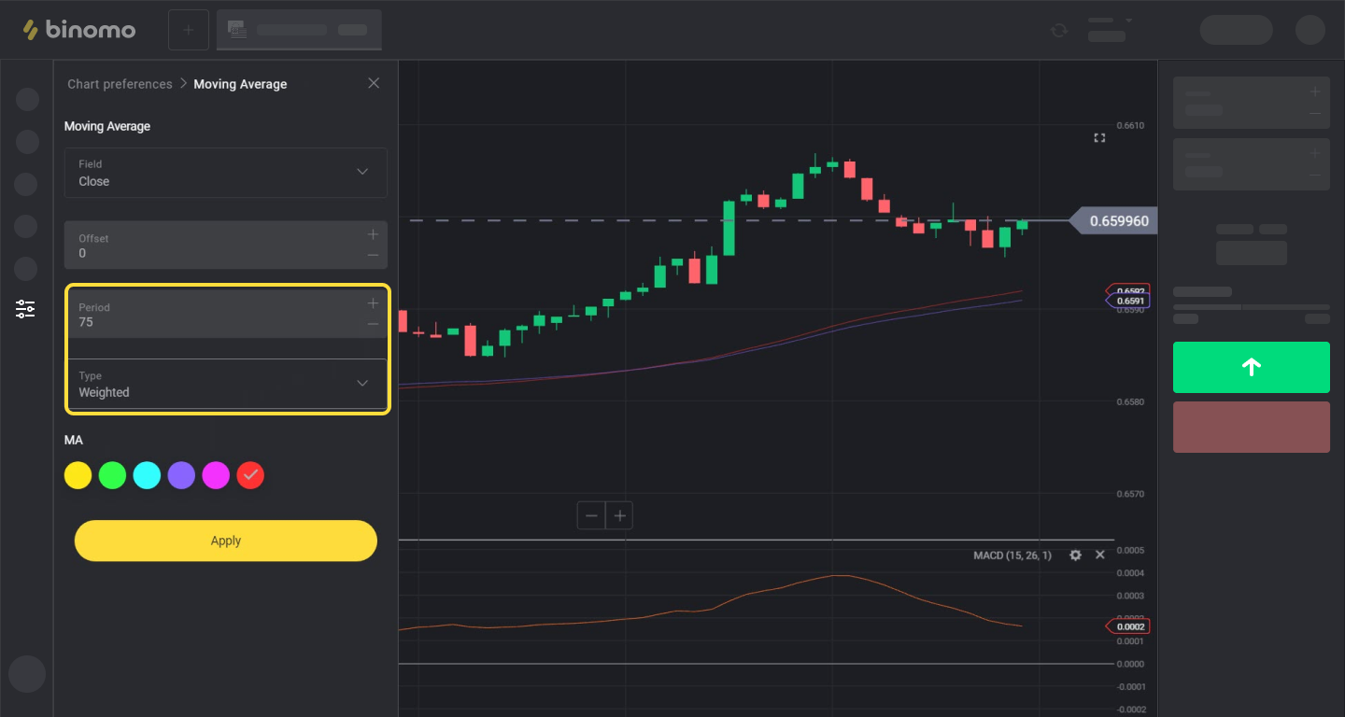This screenshot has height=717, width=1345.
Task: Zoom in the chart with plus button
Action: (619, 515)
